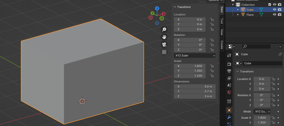Open the View Layer properties tab icon
This screenshot has height=126, width=284.
tap(229, 78)
